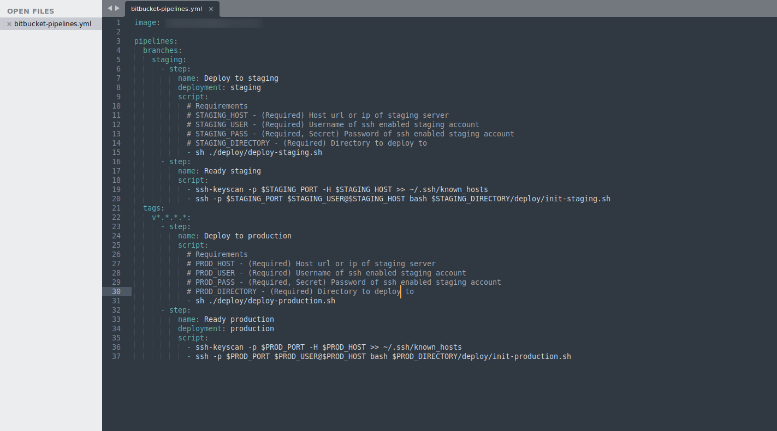Close bitbucket-pipelines.yml in the Open Files sidebar

tap(9, 24)
